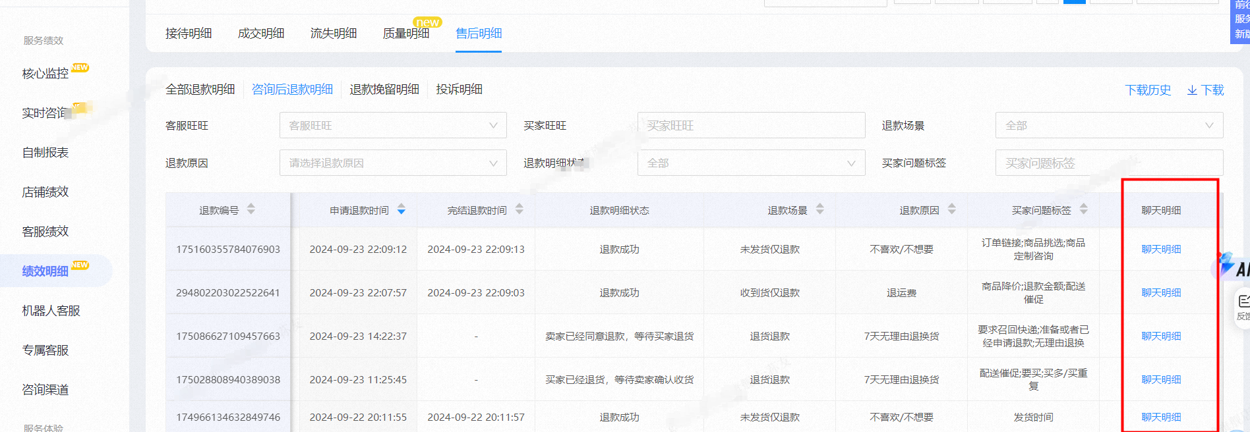Image resolution: width=1250 pixels, height=432 pixels.
Task: Click status 买家已经退货，等待卖家确认收货
Action: pyautogui.click(x=619, y=379)
